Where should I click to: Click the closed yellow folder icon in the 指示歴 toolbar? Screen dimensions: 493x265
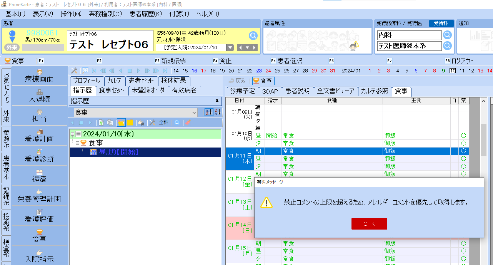click(130, 122)
